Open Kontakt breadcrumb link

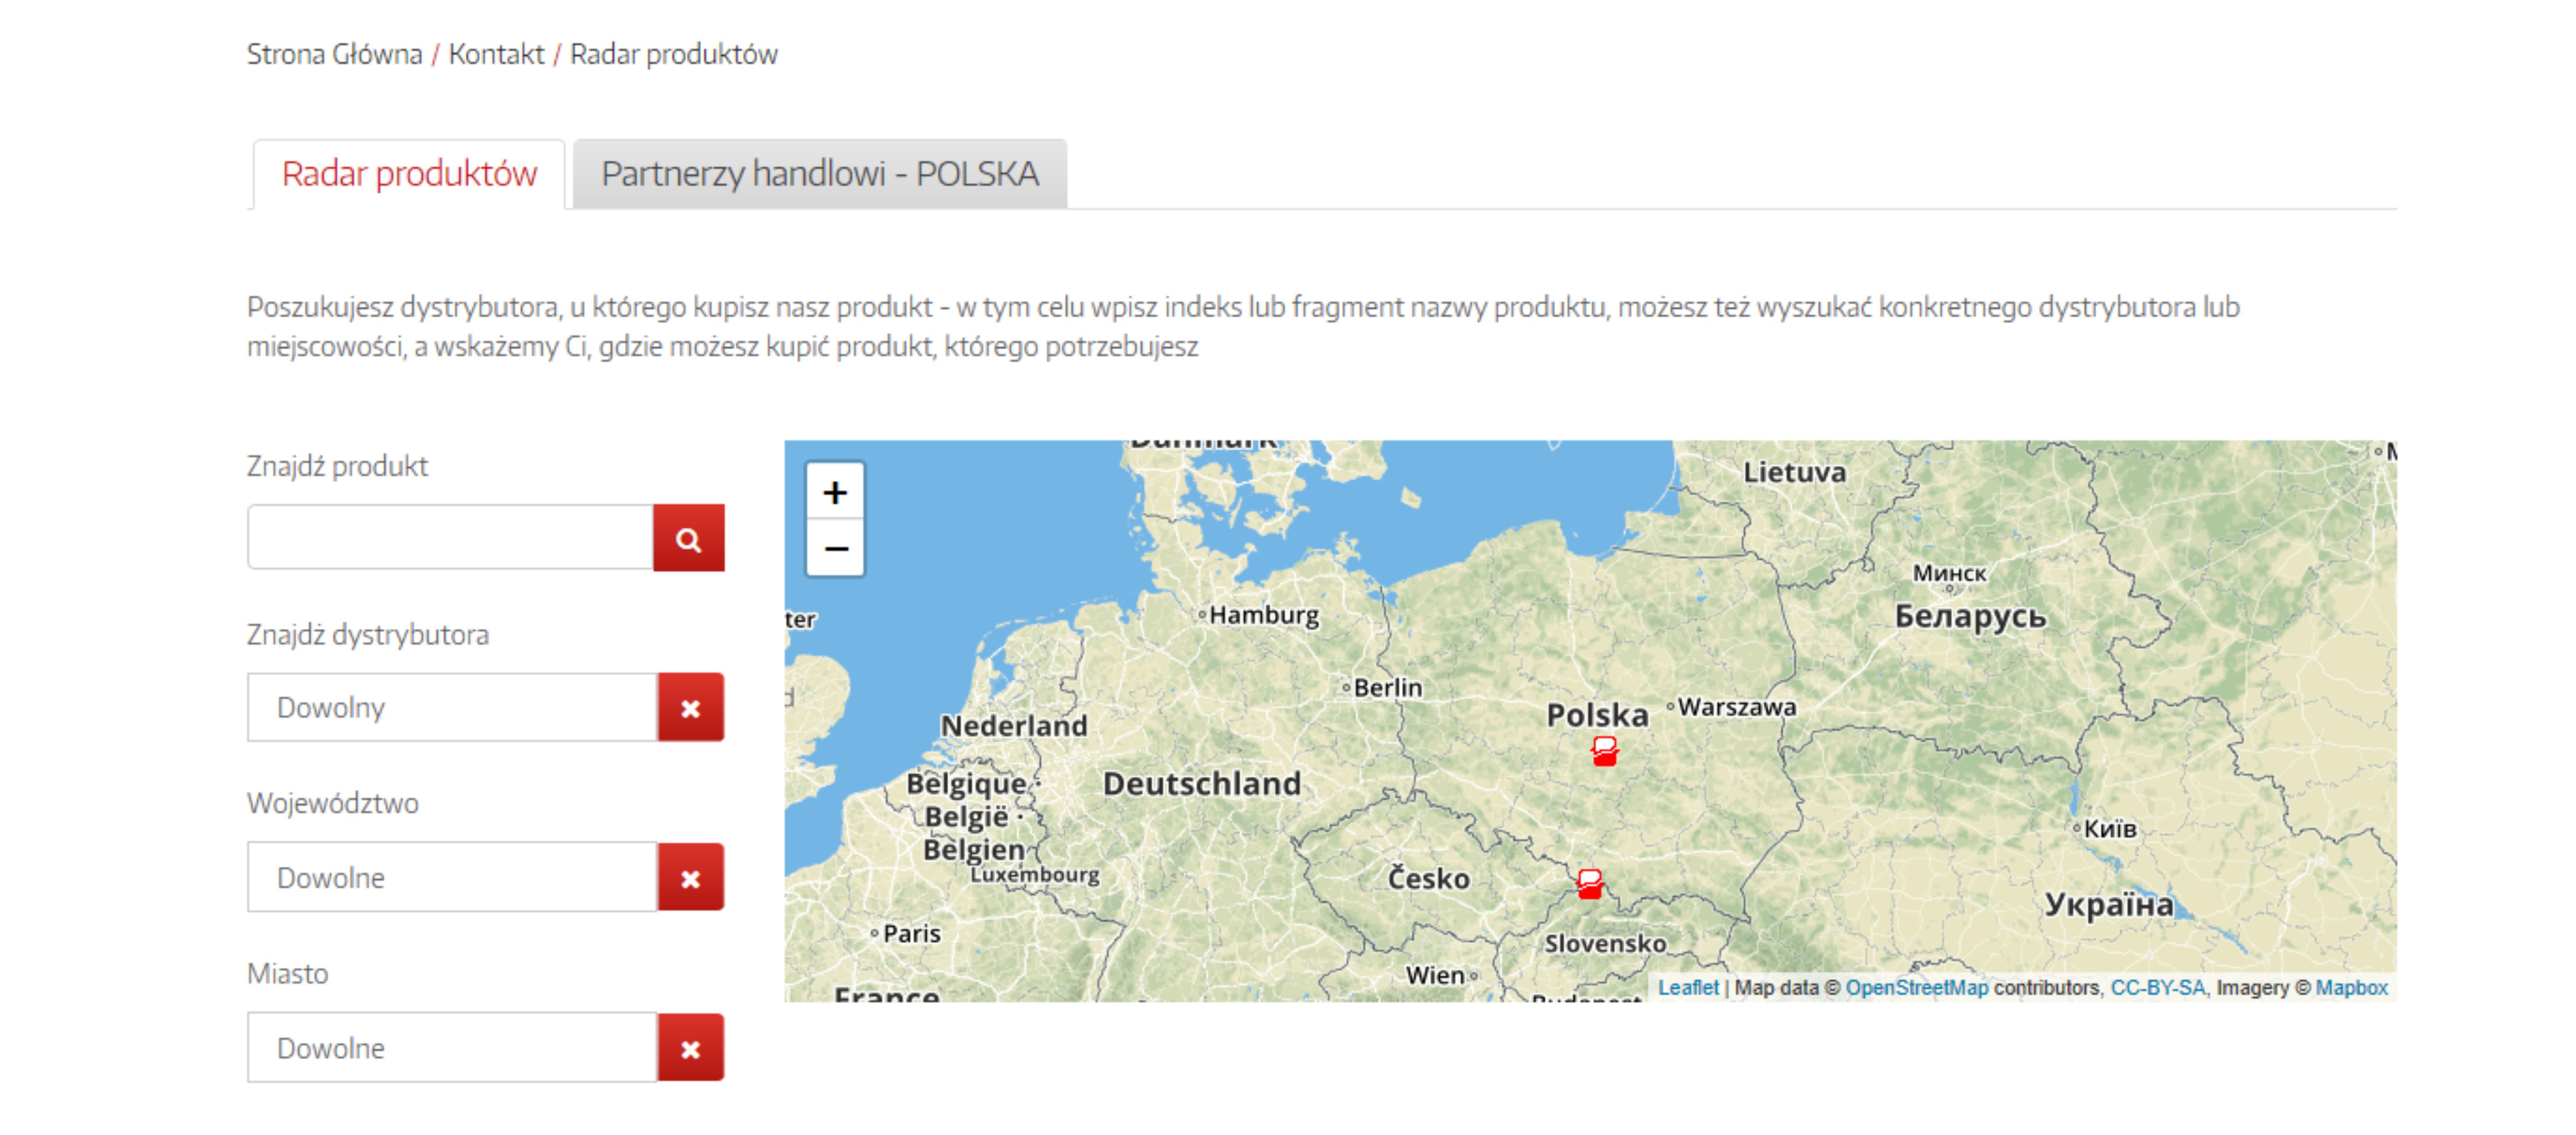496,54
